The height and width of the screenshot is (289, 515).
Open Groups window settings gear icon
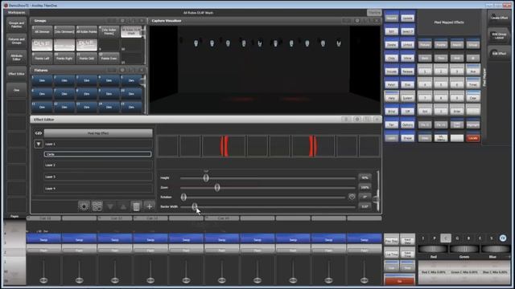(122, 21)
